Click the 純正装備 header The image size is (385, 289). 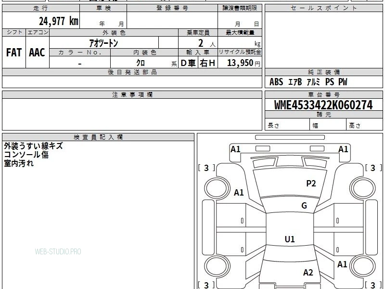(323, 72)
